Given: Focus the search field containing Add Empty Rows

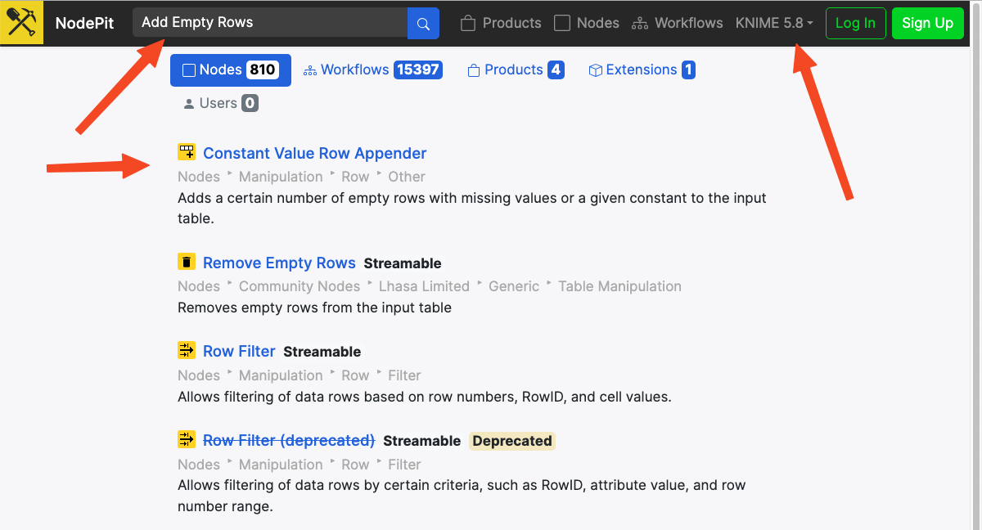Looking at the screenshot, I should tap(270, 23).
